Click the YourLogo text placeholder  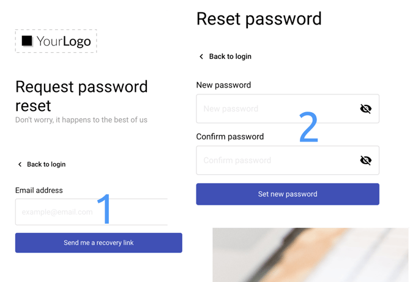pyautogui.click(x=64, y=42)
